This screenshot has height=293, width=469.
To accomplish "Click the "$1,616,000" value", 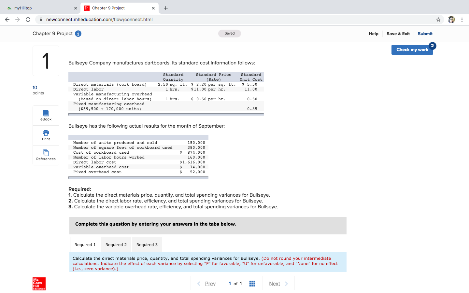I will tap(192, 162).
